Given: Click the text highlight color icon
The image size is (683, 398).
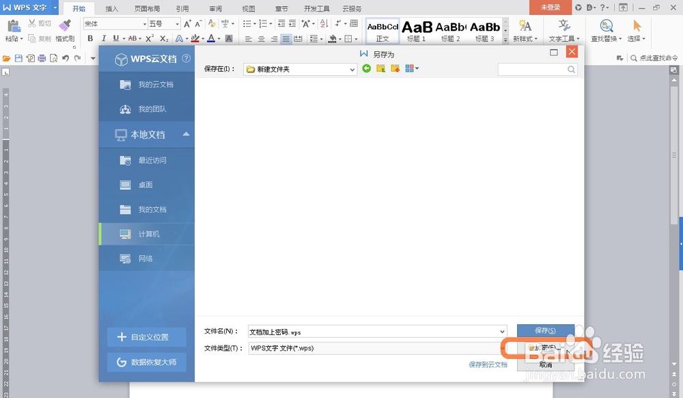Looking at the screenshot, I should 195,38.
